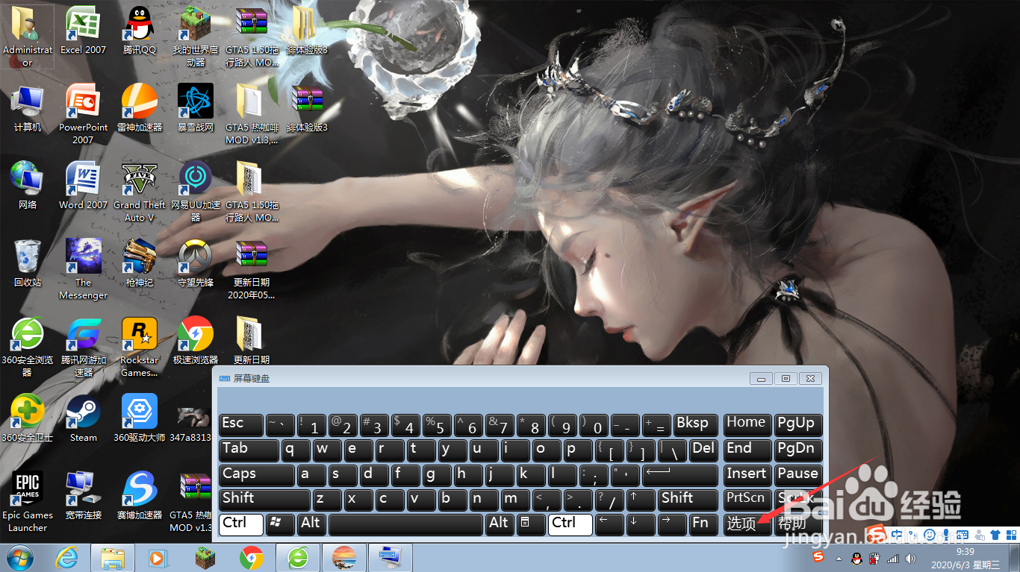1020x572 pixels.
Task: Click the context-menu key beside right Alt
Action: (531, 524)
